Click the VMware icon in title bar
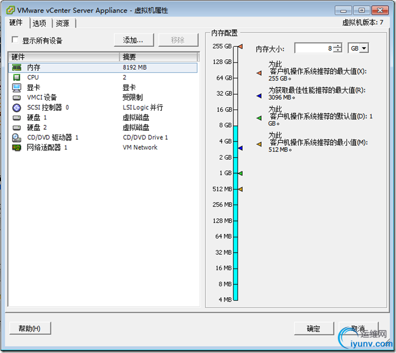This screenshot has width=396, height=353. click(x=11, y=10)
